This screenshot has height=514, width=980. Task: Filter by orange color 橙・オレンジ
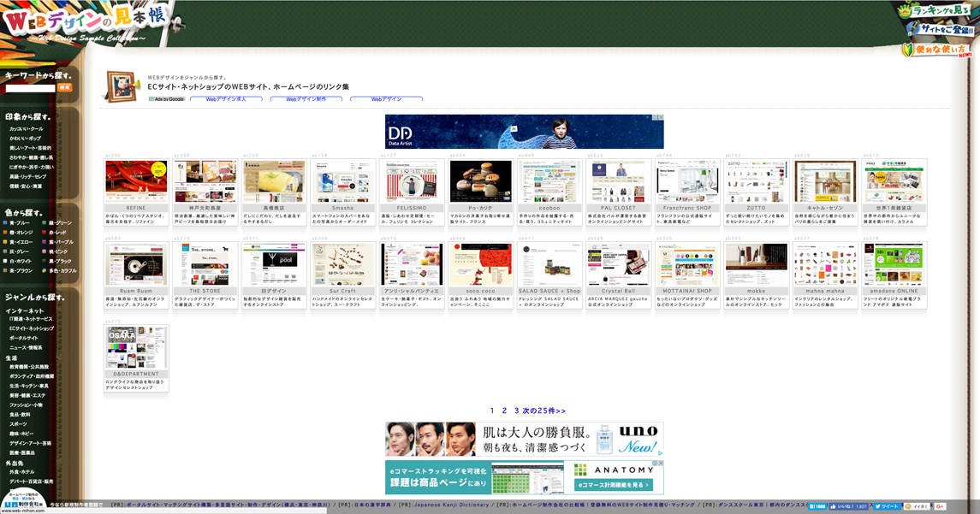[x=18, y=233]
